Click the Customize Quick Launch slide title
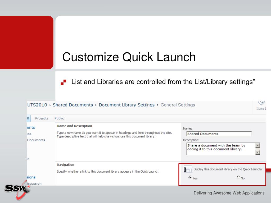 [129, 57]
